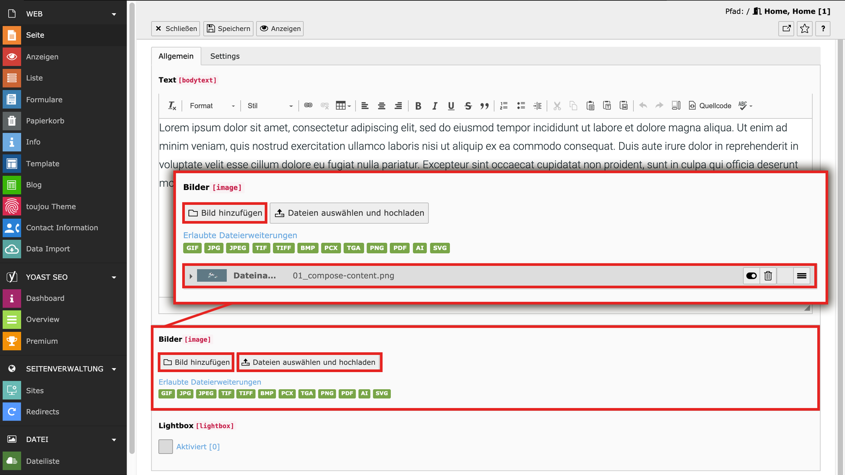845x475 pixels.
Task: Toggle underline formatting in editor
Action: click(x=451, y=106)
